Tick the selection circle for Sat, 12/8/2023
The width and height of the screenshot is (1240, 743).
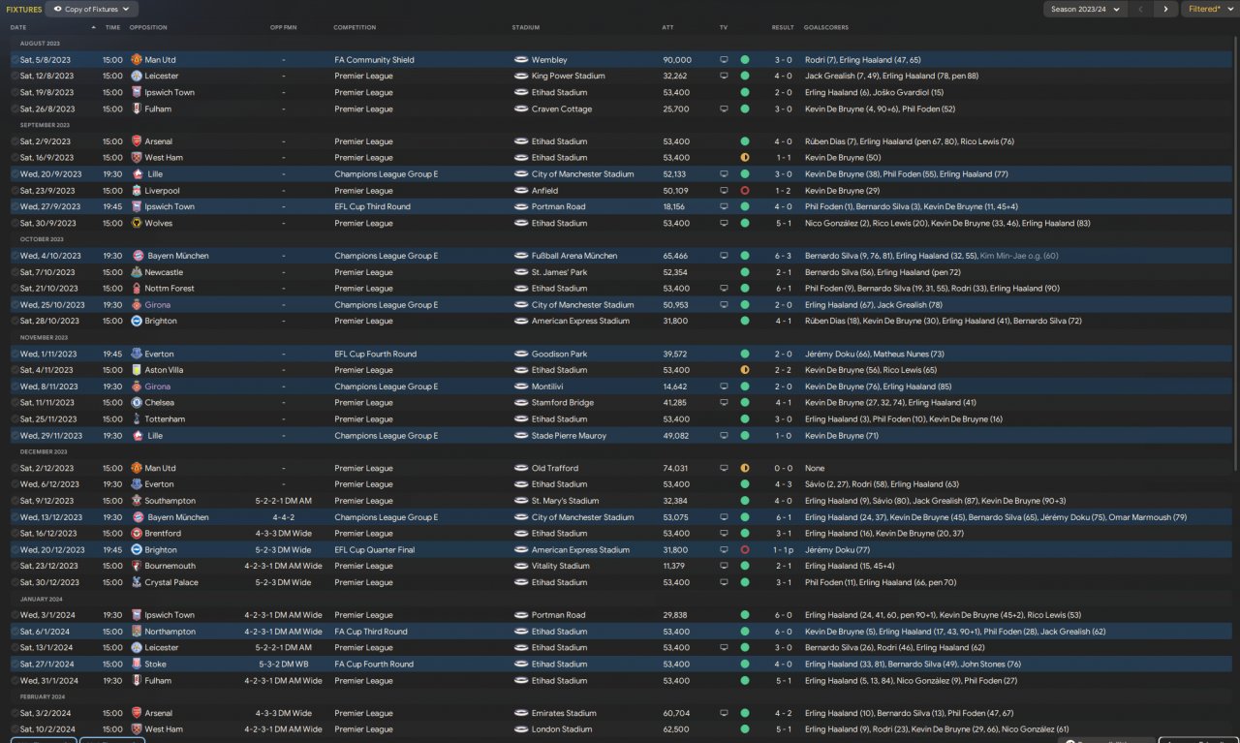(x=15, y=76)
